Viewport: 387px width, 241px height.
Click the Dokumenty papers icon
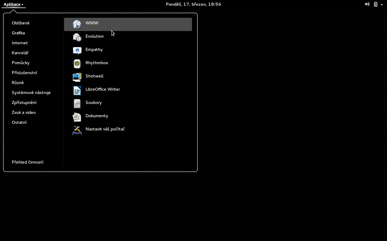pos(77,117)
